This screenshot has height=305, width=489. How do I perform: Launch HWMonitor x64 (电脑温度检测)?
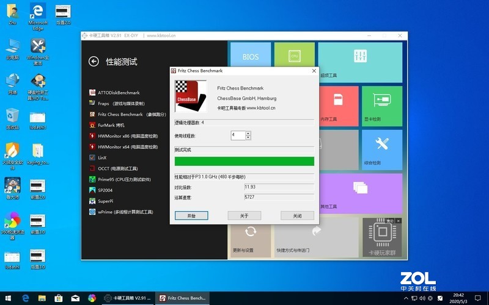click(x=123, y=147)
